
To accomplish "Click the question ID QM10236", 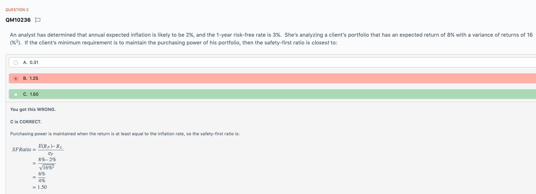I will (x=18, y=20).
